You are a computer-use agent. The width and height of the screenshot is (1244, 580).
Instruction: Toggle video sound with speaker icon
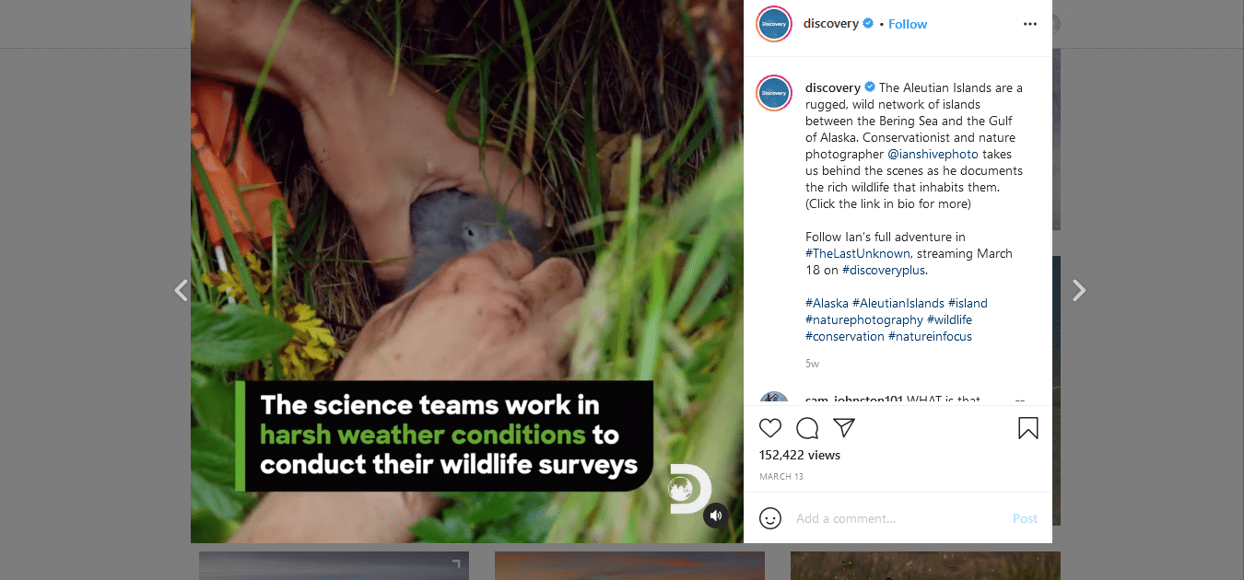[716, 516]
